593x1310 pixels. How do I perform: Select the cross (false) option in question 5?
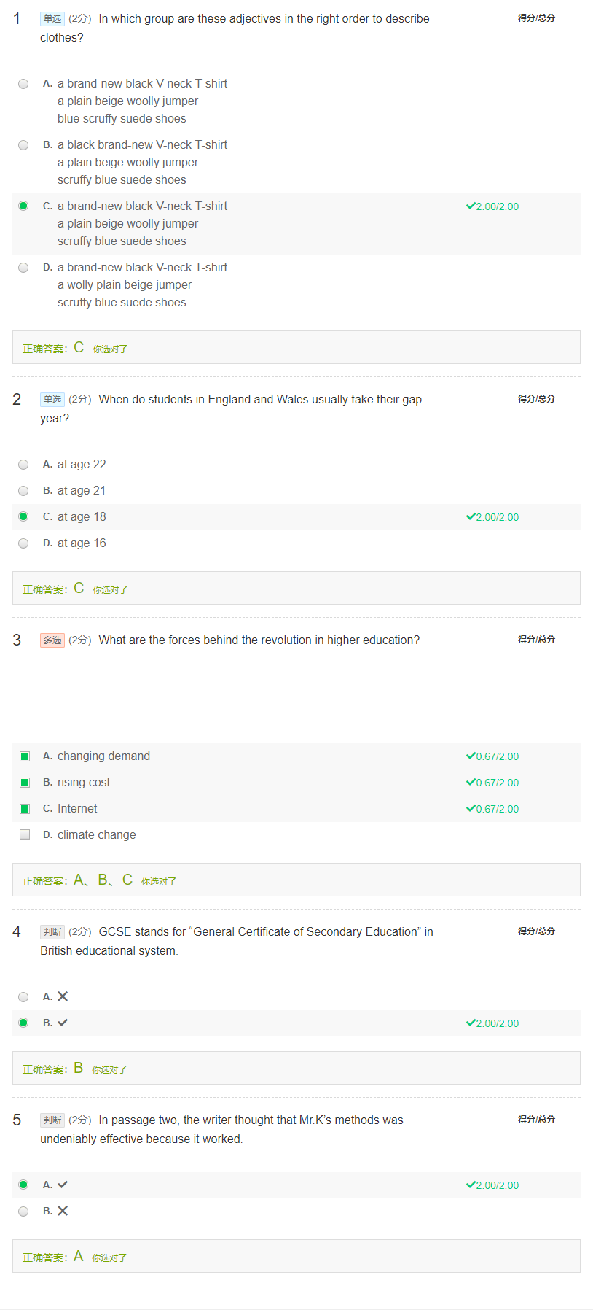23,1212
